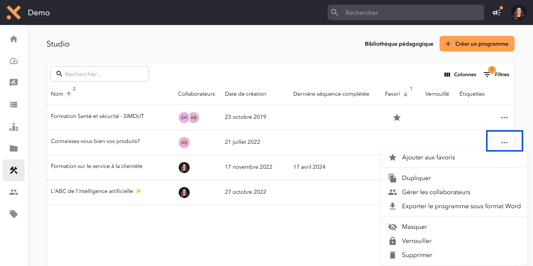The image size is (533, 266).
Task: Sort by the Collaborateurs column header
Action: [x=196, y=94]
